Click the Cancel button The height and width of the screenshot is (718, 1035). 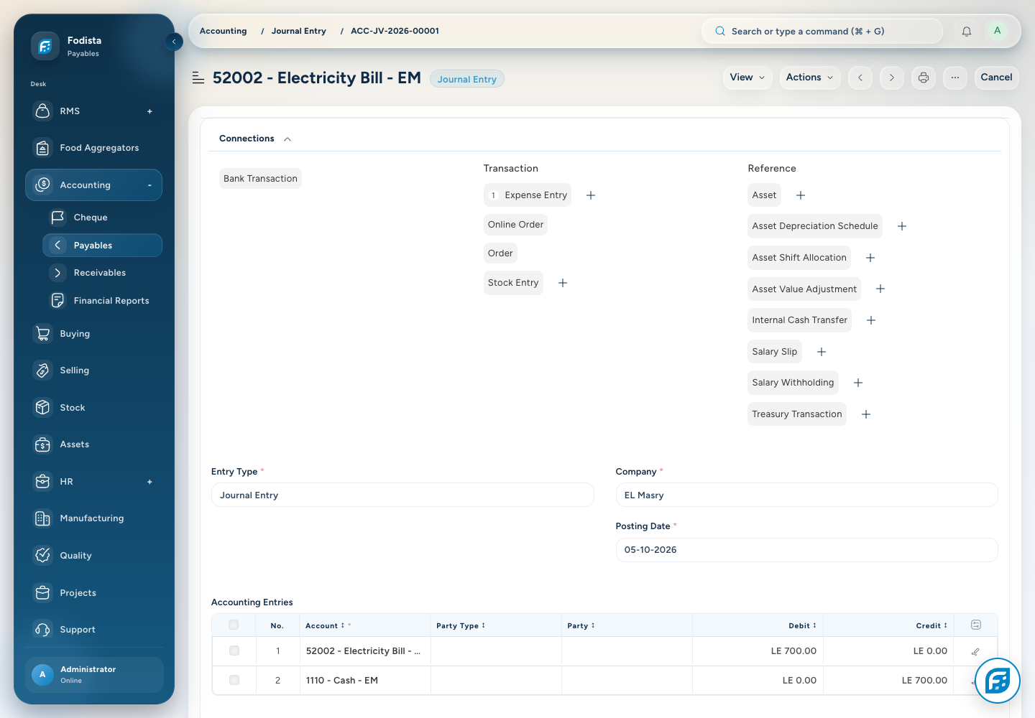(996, 78)
